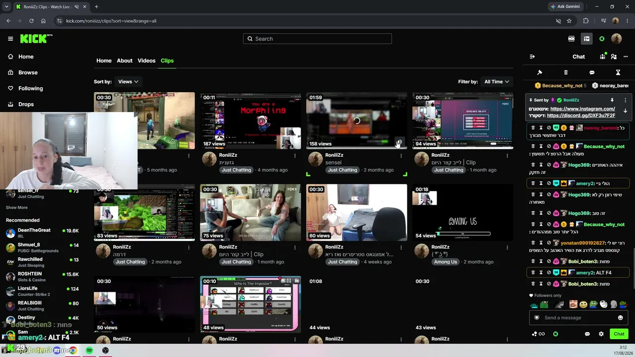Open options for the Among Us clip
This screenshot has height=357, width=635.
click(507, 247)
